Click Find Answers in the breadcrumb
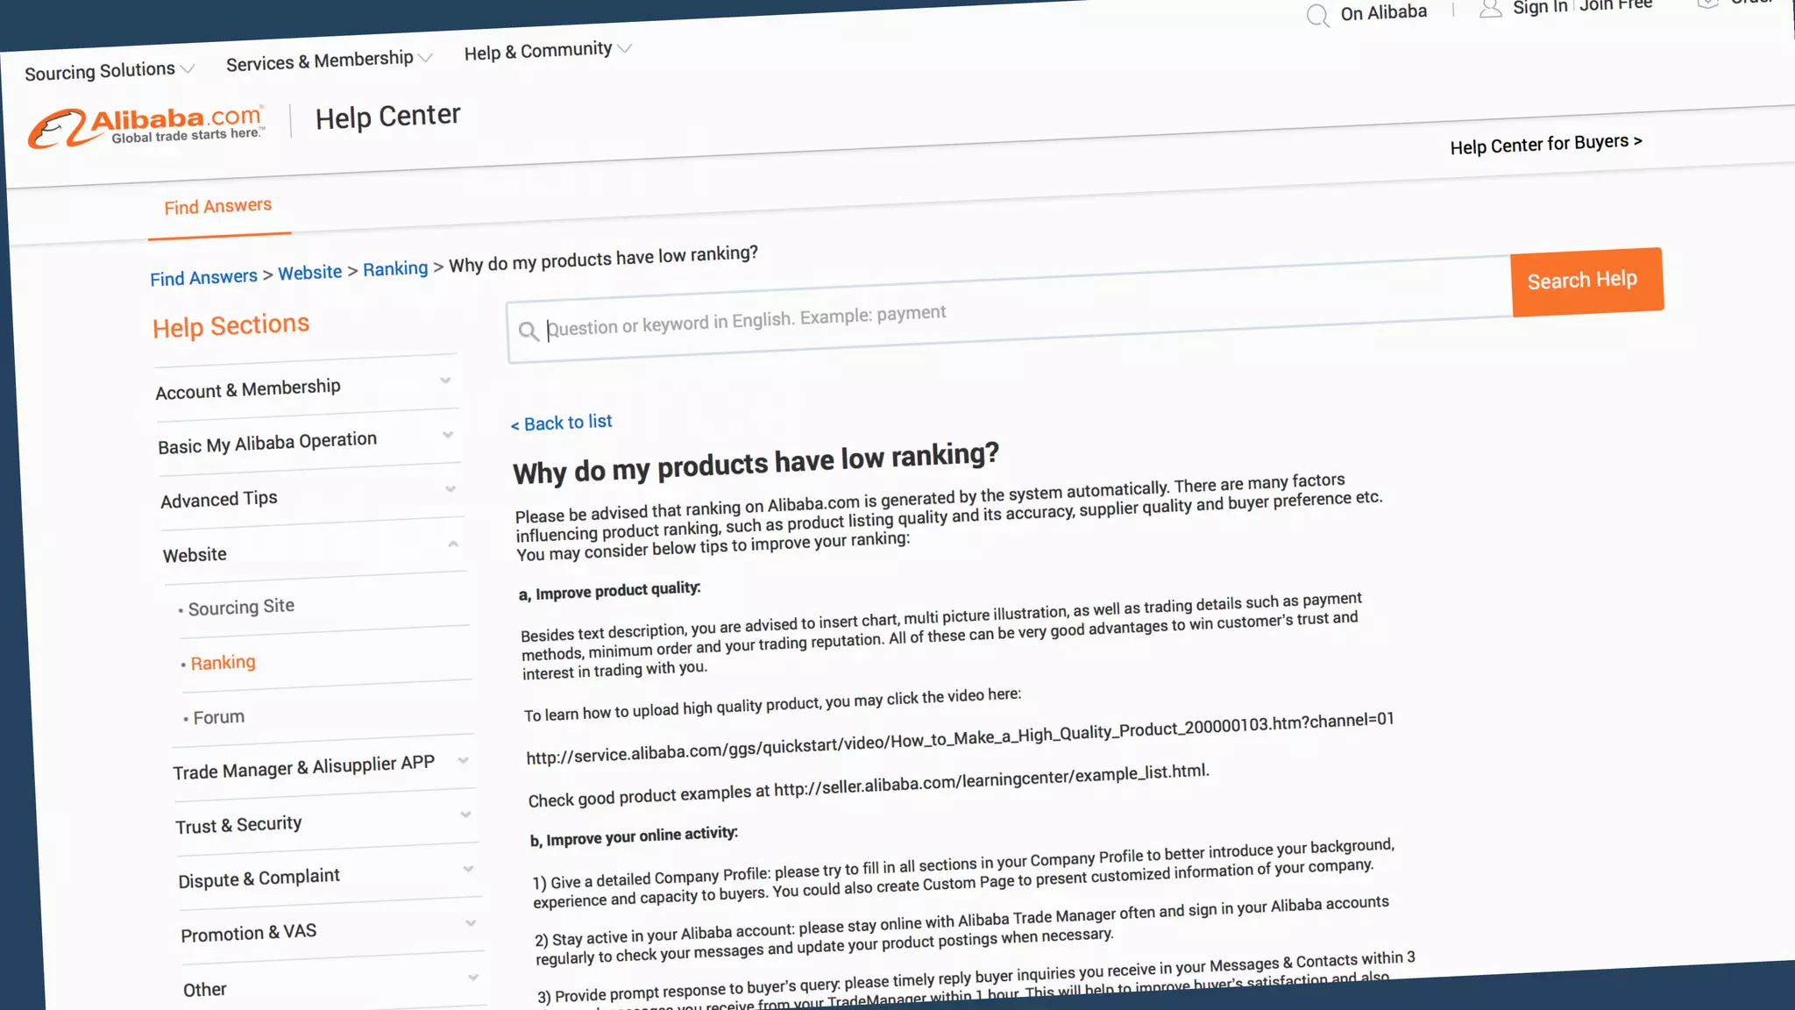 click(203, 278)
